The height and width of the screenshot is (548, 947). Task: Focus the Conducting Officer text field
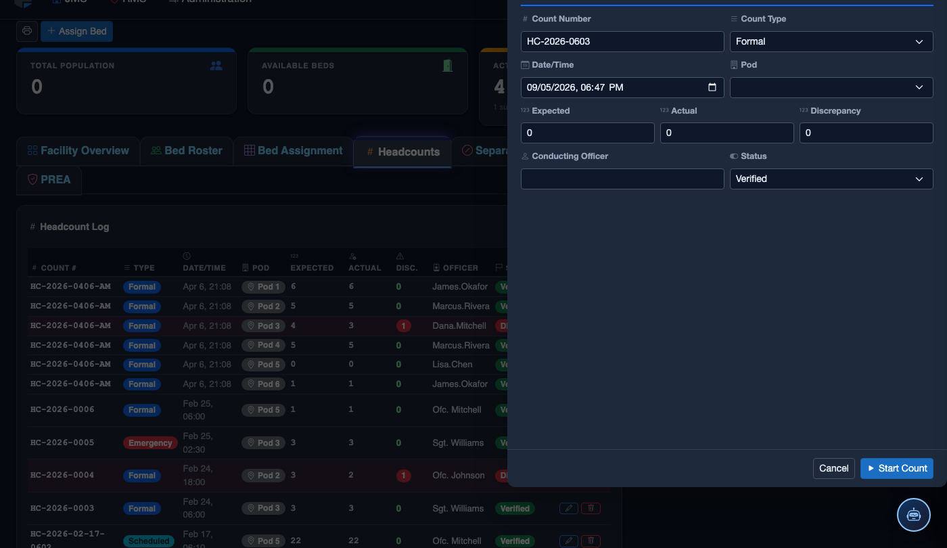point(622,179)
